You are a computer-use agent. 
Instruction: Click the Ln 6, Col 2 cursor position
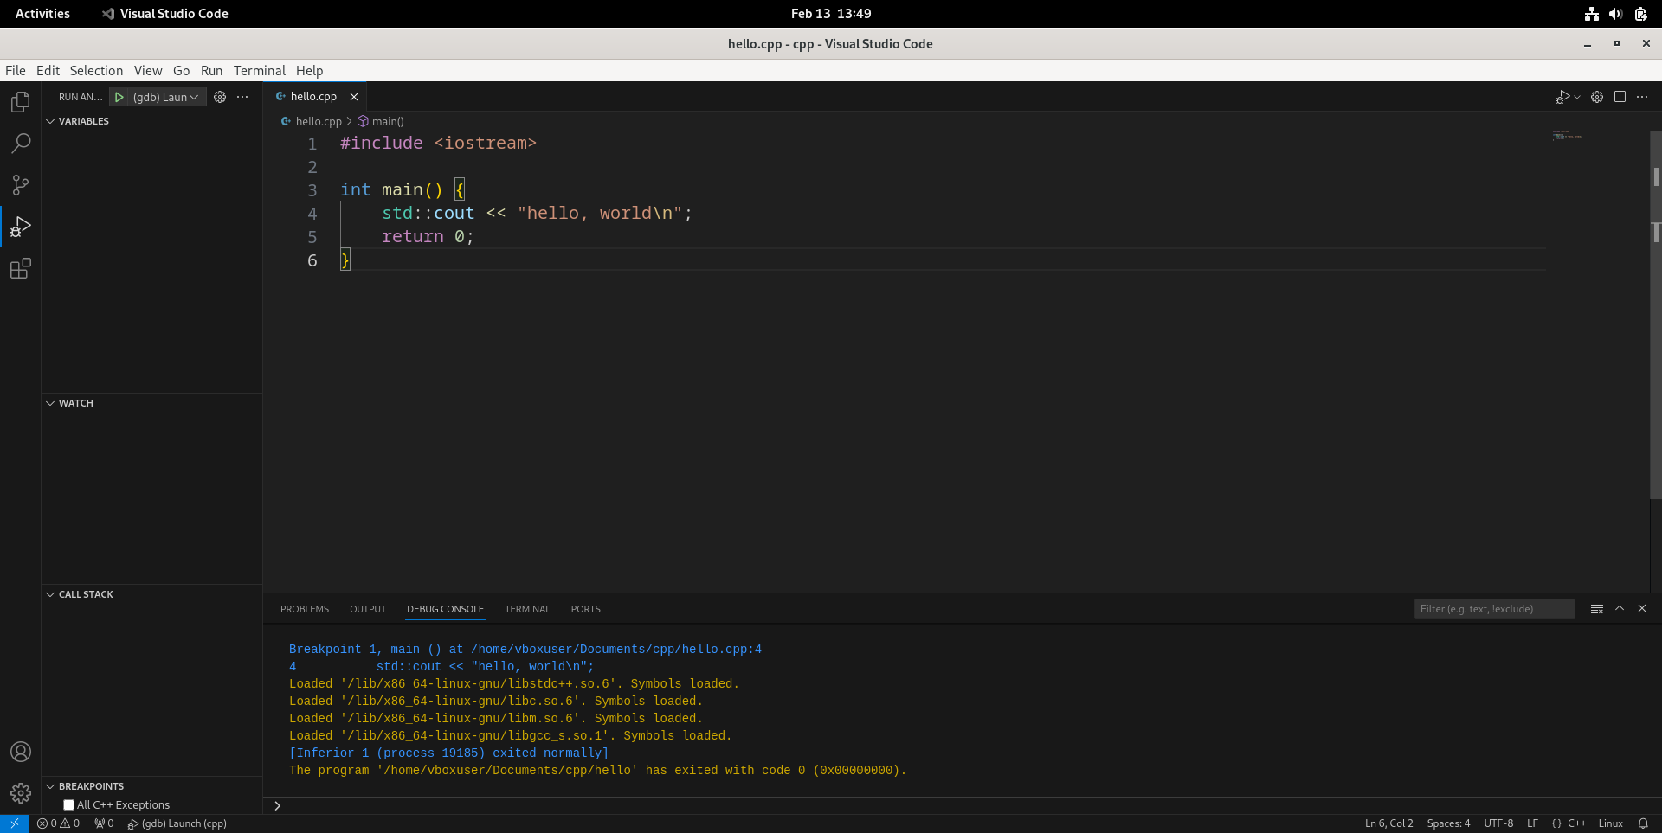coord(1388,823)
